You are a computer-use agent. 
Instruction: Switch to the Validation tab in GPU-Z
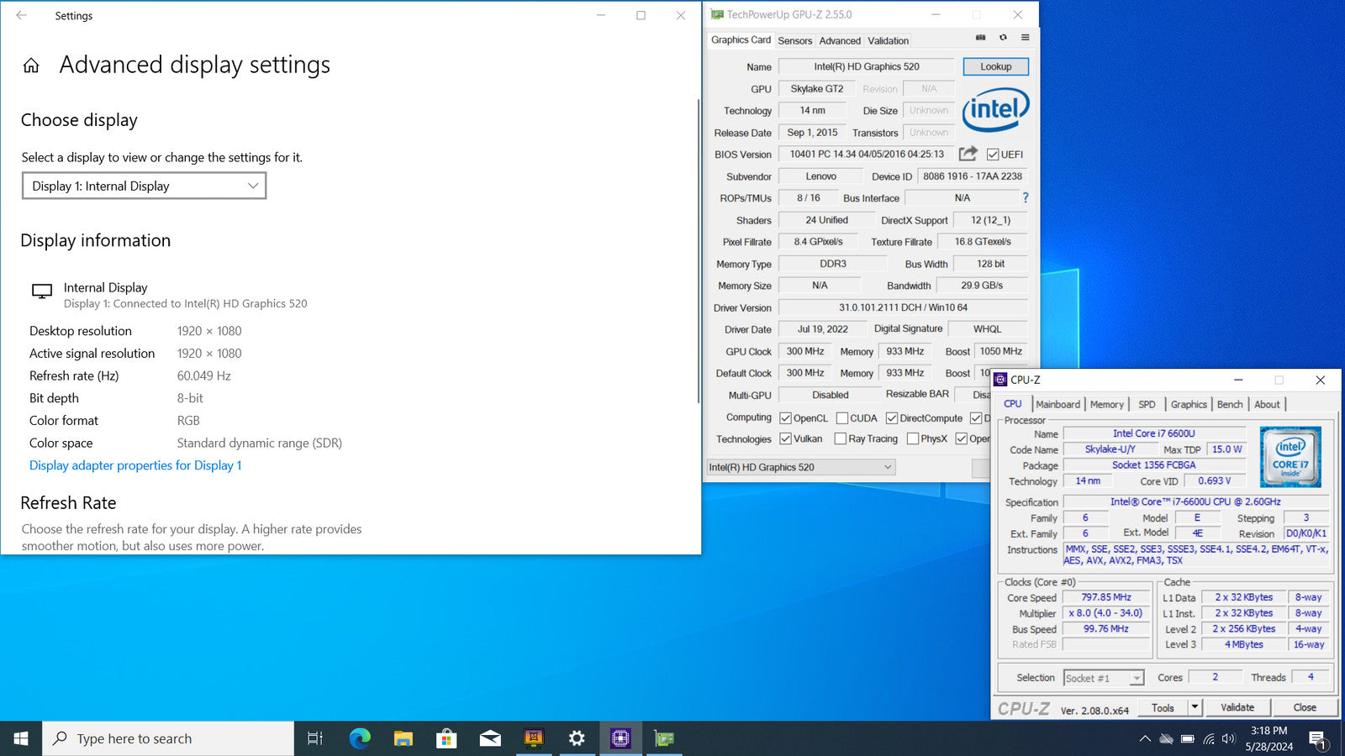click(x=888, y=40)
